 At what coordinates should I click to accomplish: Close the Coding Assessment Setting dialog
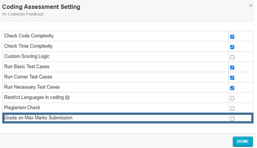(251, 6)
